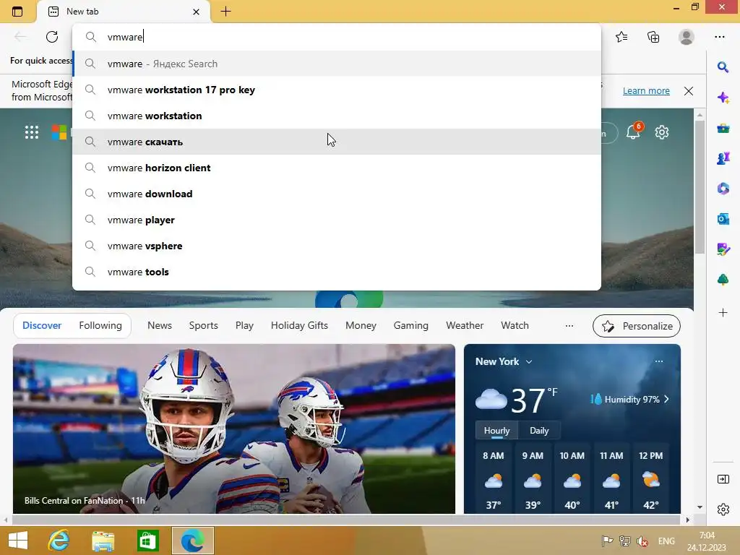The width and height of the screenshot is (740, 555).
Task: Click the ENG language indicator
Action: pos(666,541)
